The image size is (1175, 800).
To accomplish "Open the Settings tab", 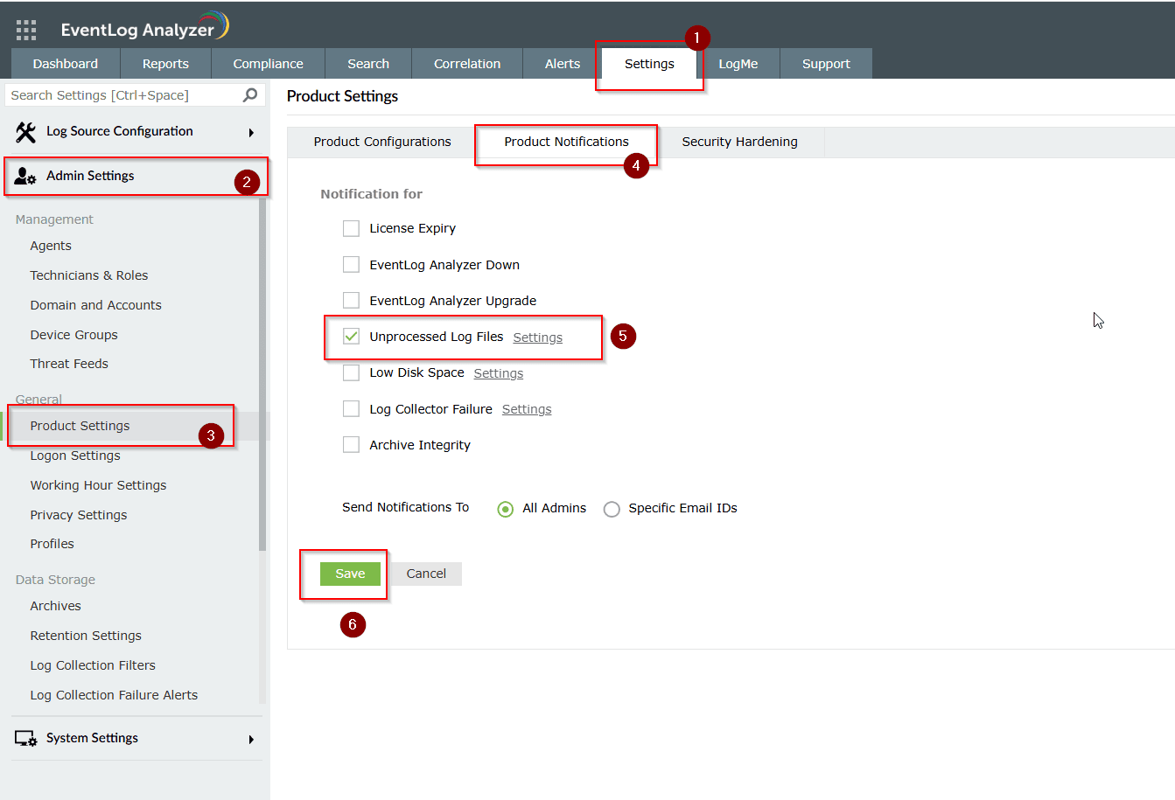I will 649,64.
